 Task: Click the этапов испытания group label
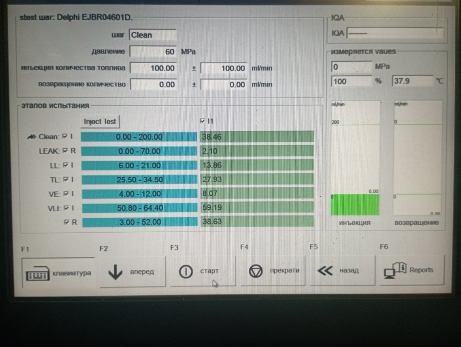pos(55,105)
